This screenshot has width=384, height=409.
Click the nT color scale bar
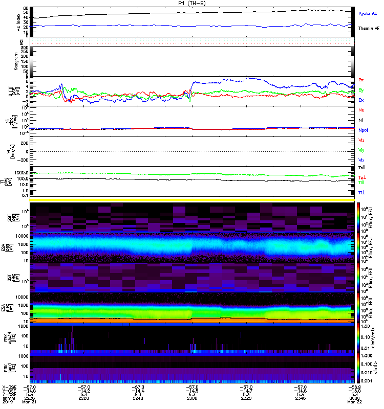pyautogui.click(x=358, y=368)
